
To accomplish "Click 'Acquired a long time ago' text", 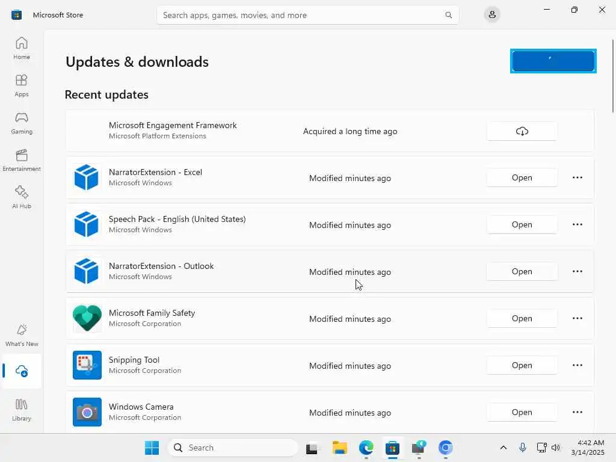I will coord(350,131).
